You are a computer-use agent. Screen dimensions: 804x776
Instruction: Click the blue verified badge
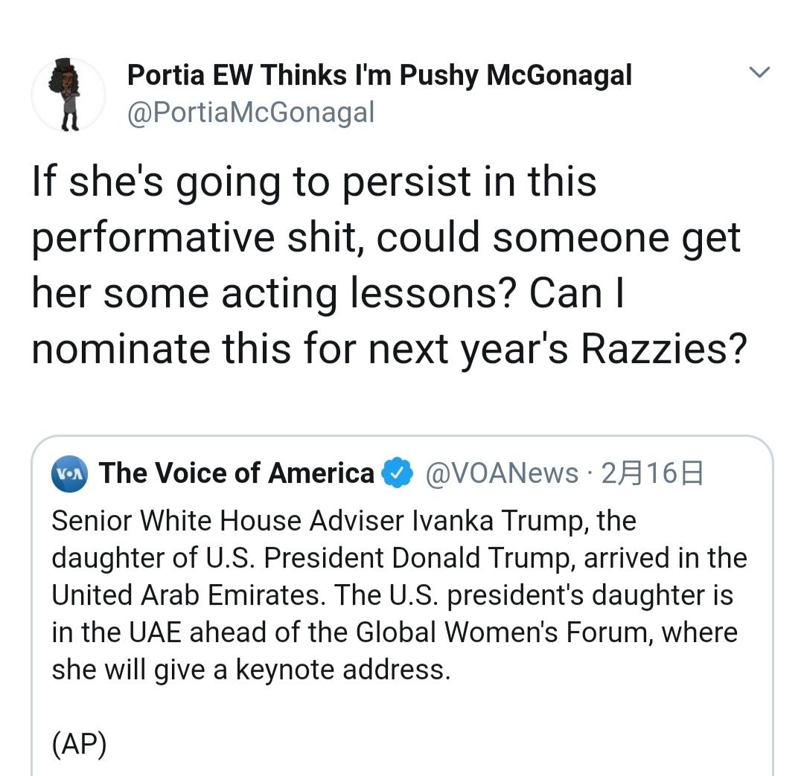[397, 473]
